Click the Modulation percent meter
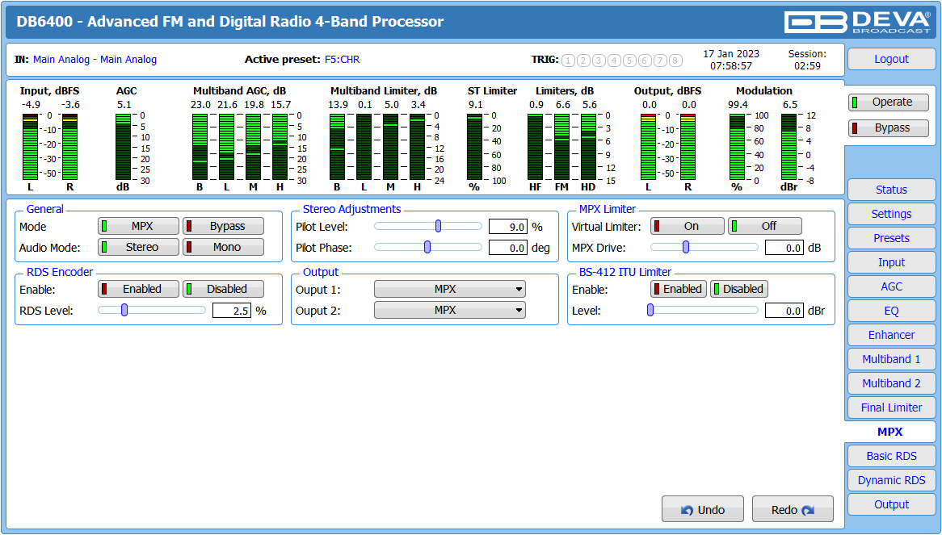The width and height of the screenshot is (942, 535). point(737,147)
